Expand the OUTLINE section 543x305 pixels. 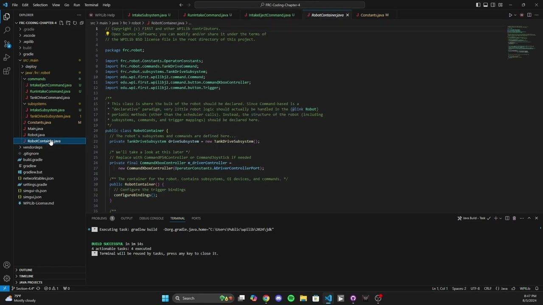coord(50,270)
